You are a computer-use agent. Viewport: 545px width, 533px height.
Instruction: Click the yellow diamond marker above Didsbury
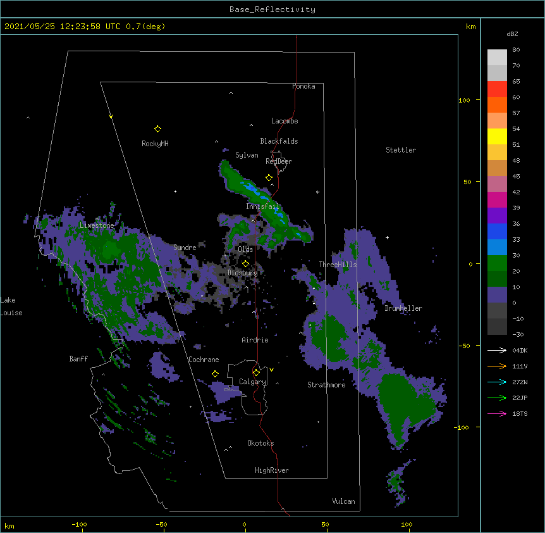click(245, 263)
